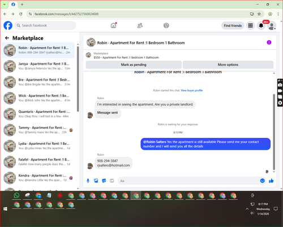Open the circular profile icon in the top navigation
283x227 pixels.
coord(166,26)
